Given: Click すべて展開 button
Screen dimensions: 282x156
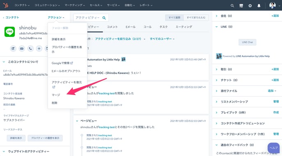Looking at the screenshot, I should (x=174, y=18).
